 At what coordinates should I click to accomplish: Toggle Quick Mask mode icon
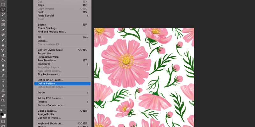(3, 121)
